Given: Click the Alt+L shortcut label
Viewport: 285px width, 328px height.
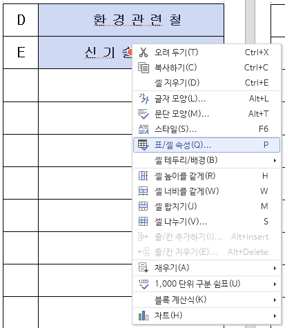Looking at the screenshot, I should (x=259, y=99).
